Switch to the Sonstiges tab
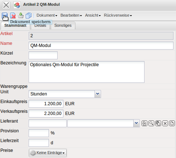 click(63, 26)
